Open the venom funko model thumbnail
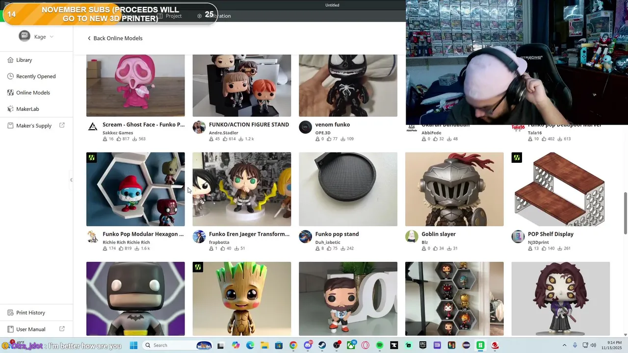Screen dimensions: 628x353 pos(348,85)
